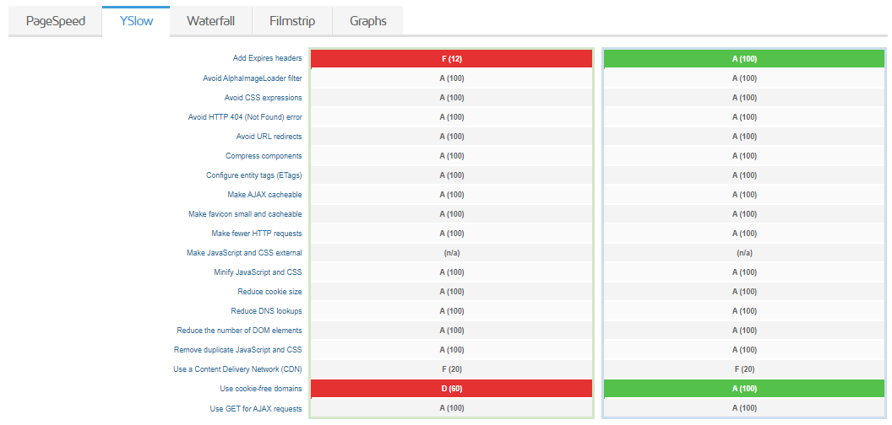
Task: Open Avoid HTTP 404 (Not Found) error
Action: click(245, 117)
